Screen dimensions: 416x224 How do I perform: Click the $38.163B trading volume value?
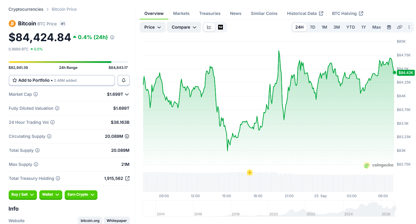120,122
